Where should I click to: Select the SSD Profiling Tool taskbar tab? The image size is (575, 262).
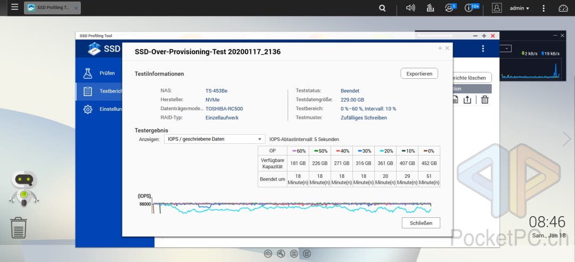52,7
